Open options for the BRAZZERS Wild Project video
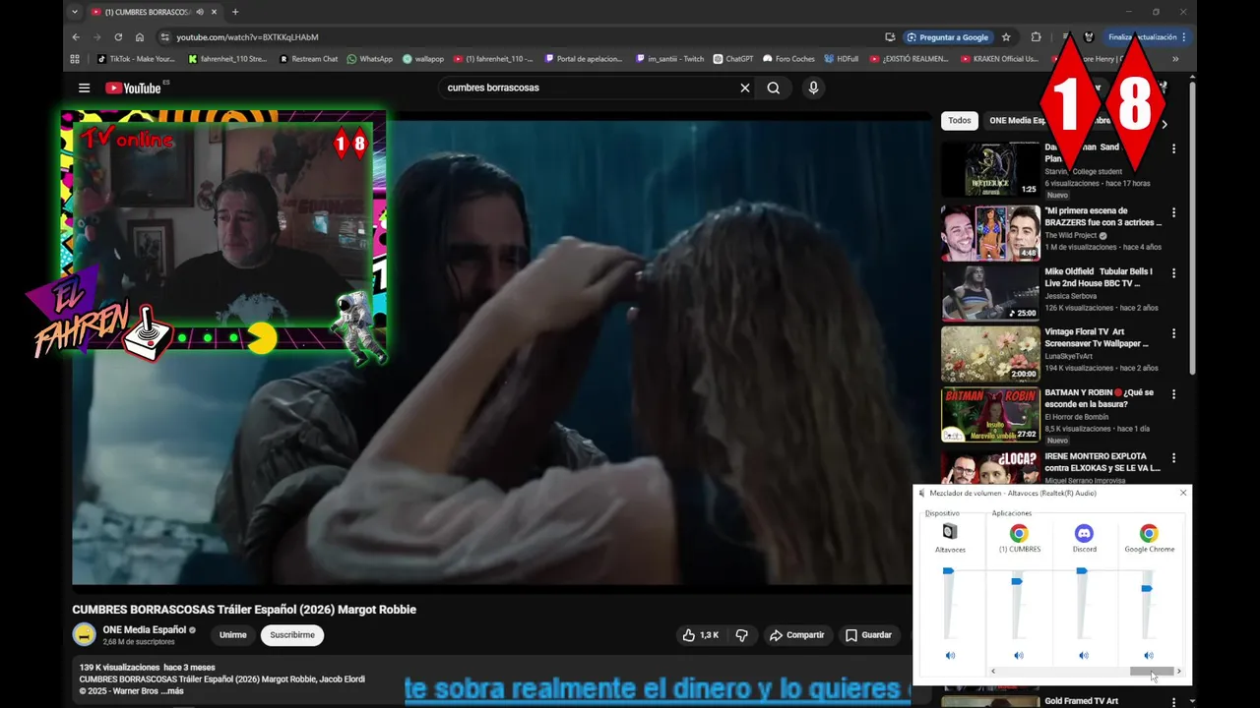The image size is (1260, 708). 1173,212
